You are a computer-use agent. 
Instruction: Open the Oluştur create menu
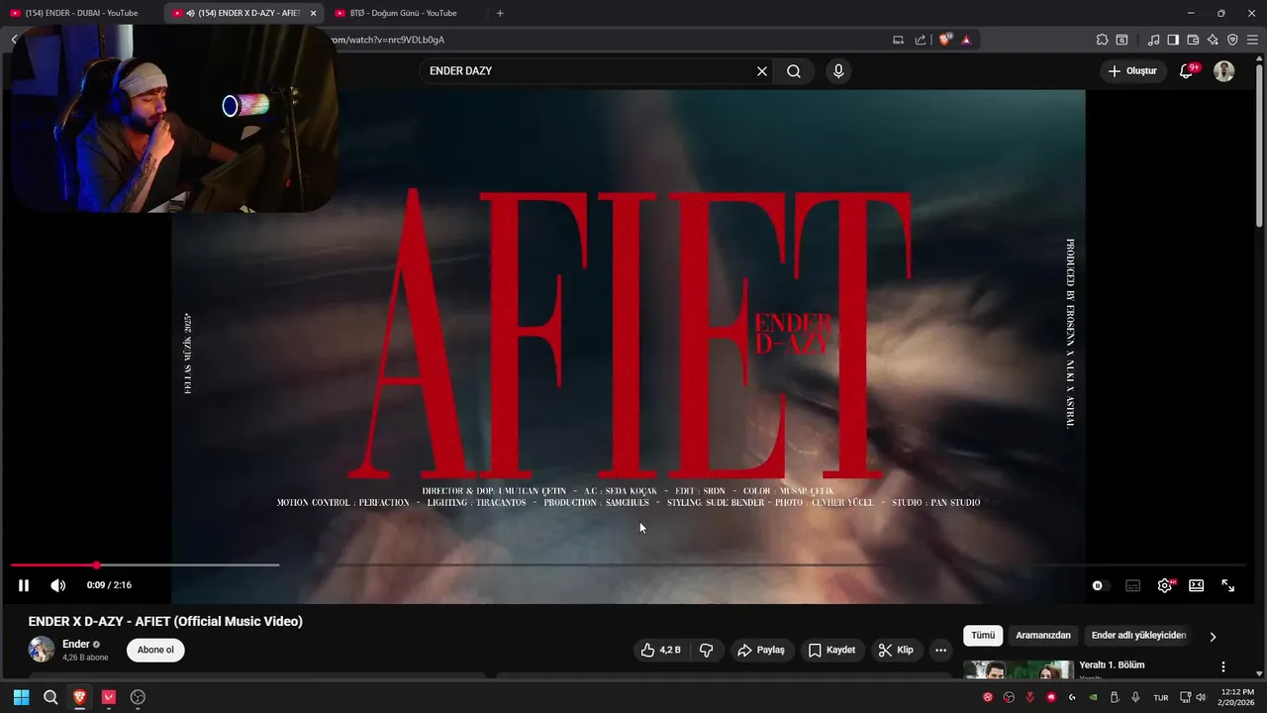point(1132,71)
